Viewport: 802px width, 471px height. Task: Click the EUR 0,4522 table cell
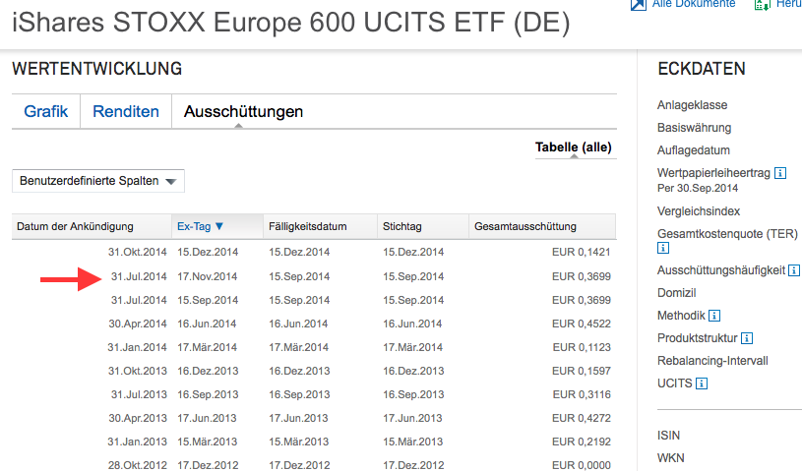pyautogui.click(x=582, y=324)
